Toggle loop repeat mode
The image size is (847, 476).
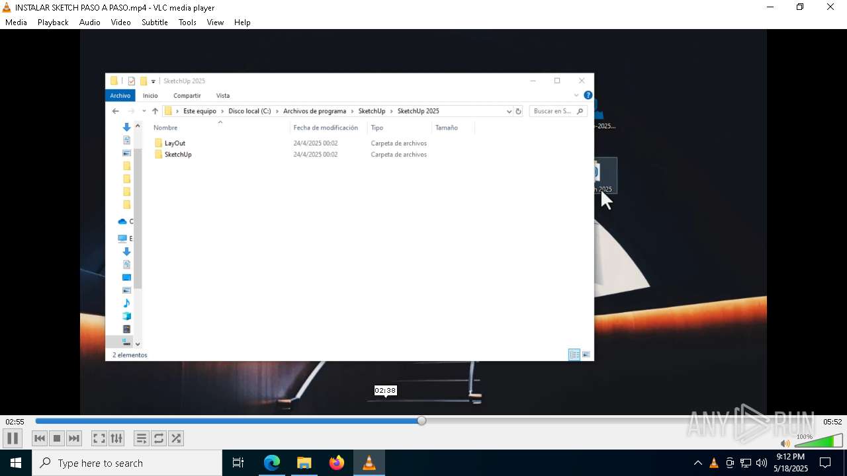click(159, 438)
